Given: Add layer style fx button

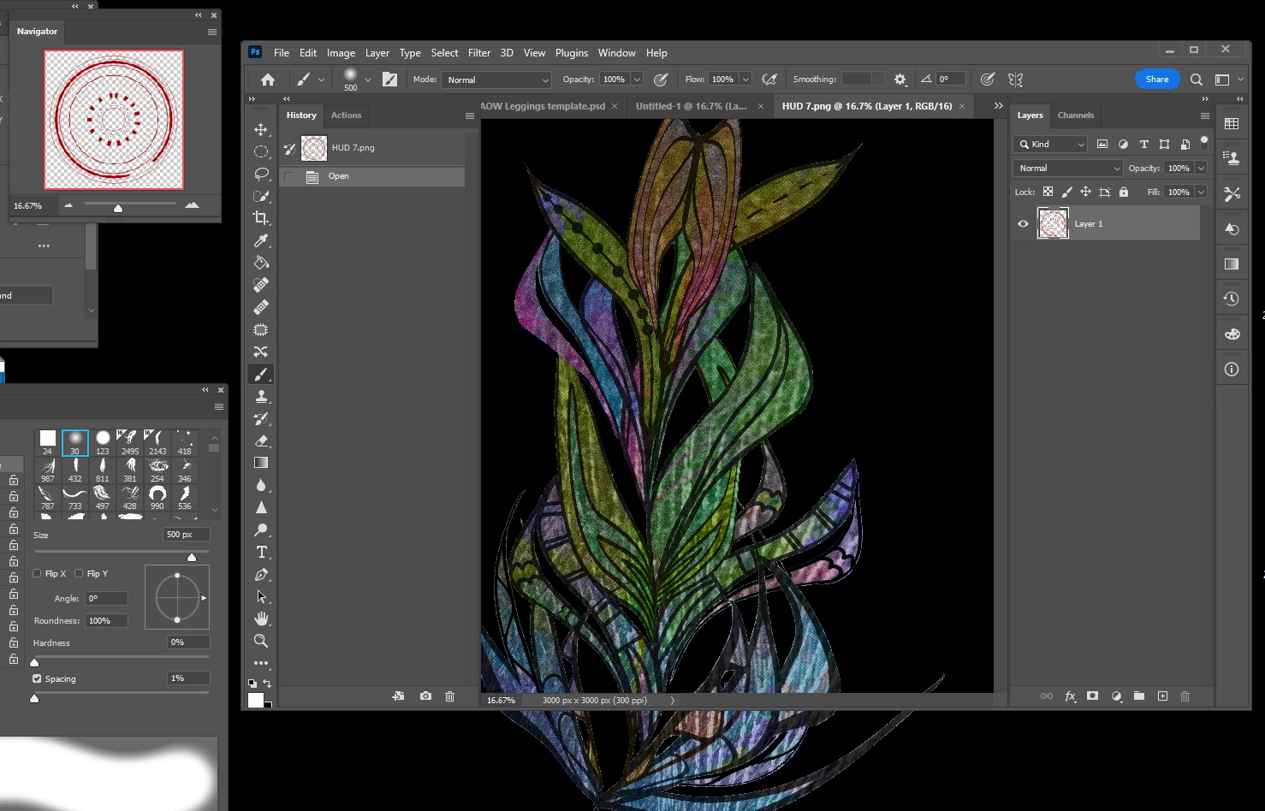Looking at the screenshot, I should point(1070,696).
